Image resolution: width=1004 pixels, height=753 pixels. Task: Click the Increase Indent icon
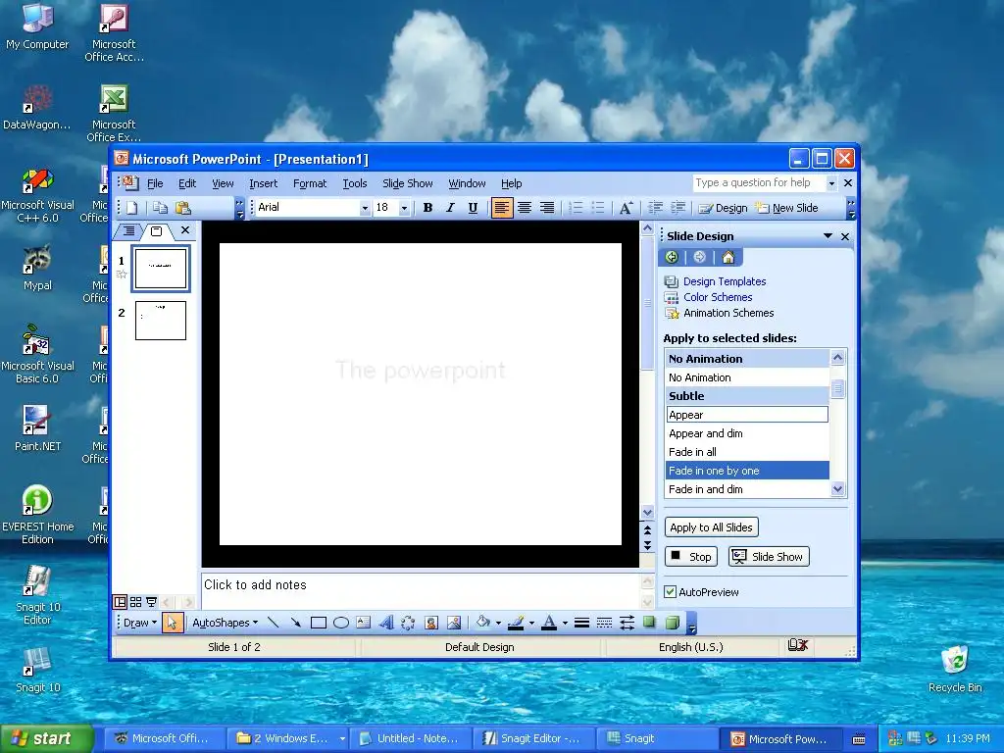point(678,208)
